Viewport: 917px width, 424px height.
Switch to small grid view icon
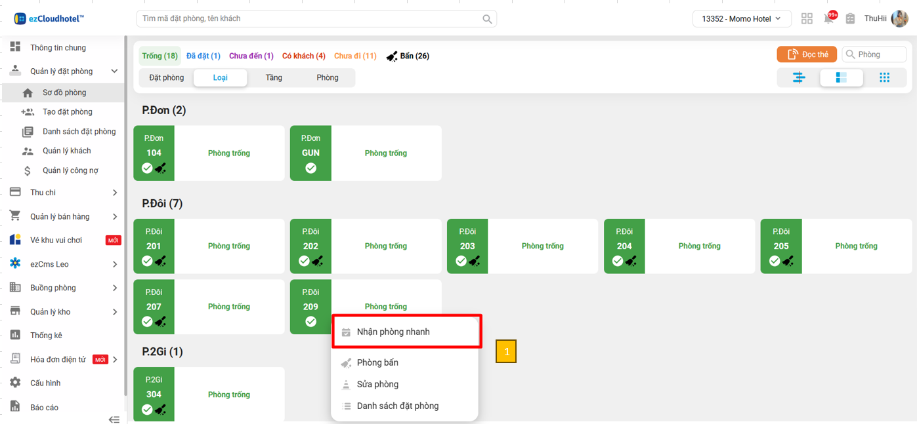(884, 77)
